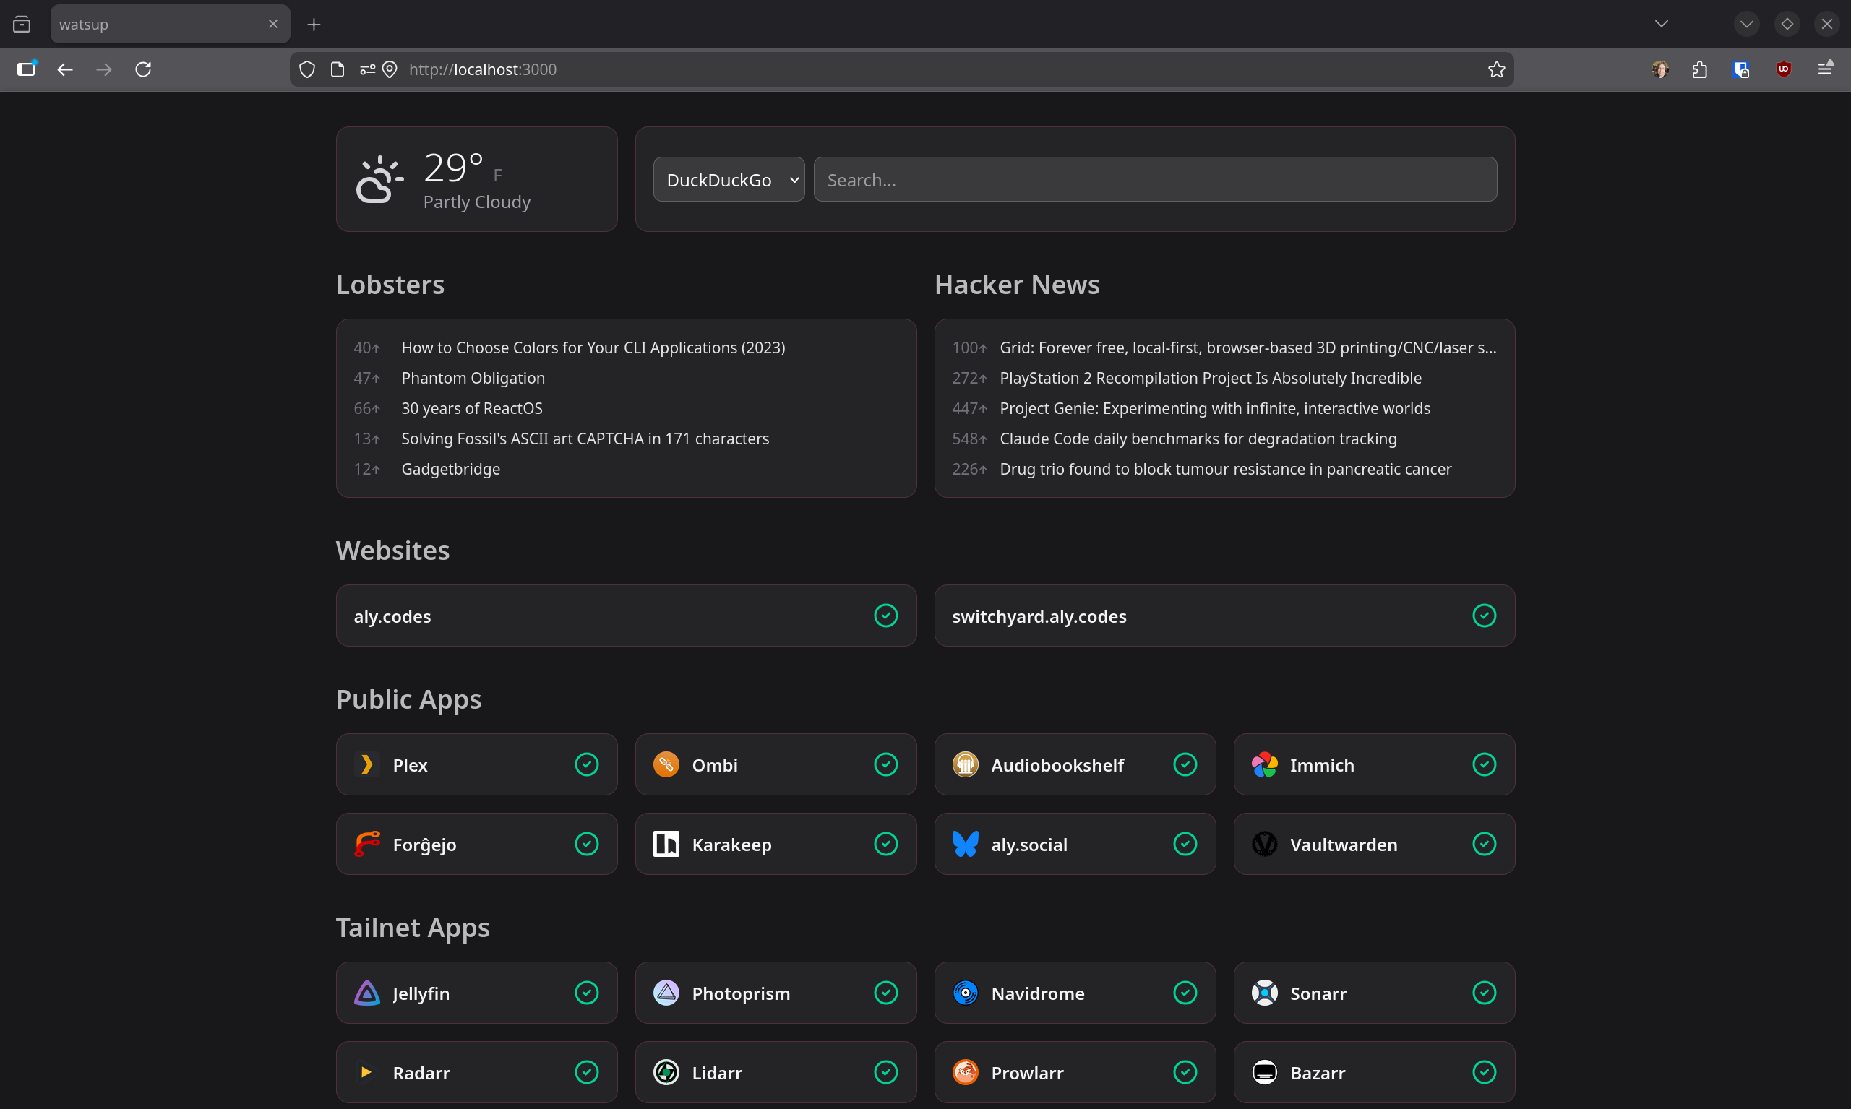Image resolution: width=1851 pixels, height=1109 pixels.
Task: Click the page info document icon
Action: coord(338,69)
